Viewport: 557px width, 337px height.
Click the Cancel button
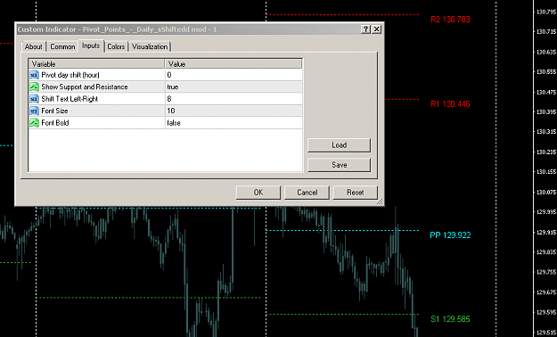307,193
